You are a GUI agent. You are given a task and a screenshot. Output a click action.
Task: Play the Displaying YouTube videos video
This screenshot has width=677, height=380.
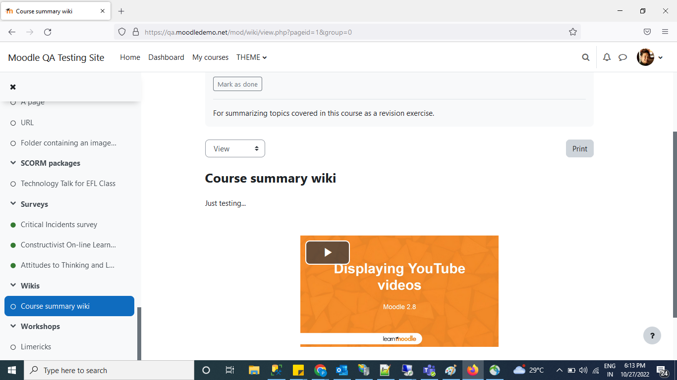(x=328, y=252)
